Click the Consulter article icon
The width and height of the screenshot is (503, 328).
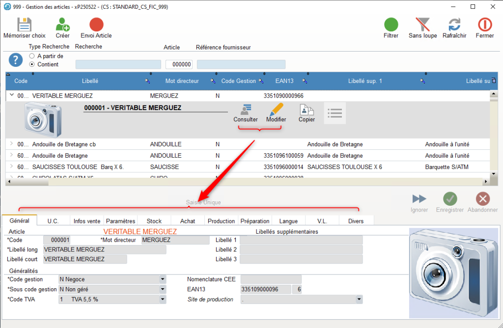tap(246, 110)
